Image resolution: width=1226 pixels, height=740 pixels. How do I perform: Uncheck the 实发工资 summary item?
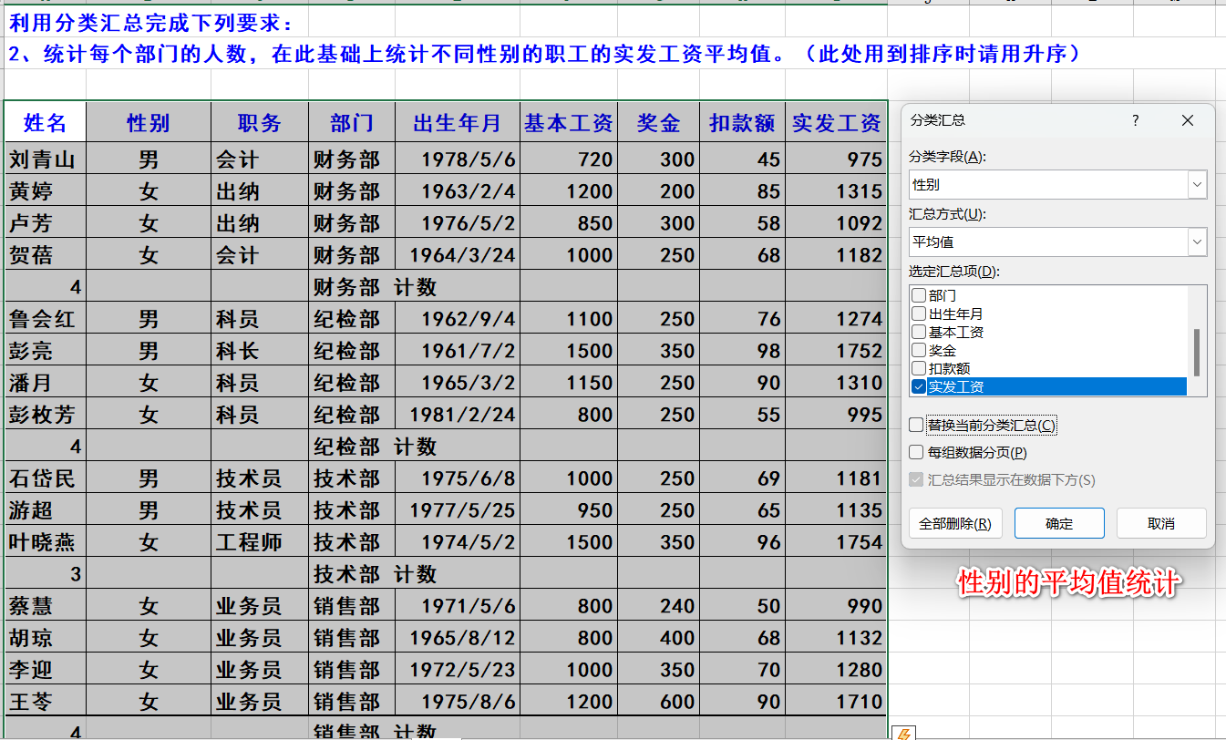919,387
